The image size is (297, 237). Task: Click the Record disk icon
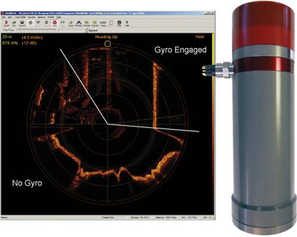coord(22,23)
